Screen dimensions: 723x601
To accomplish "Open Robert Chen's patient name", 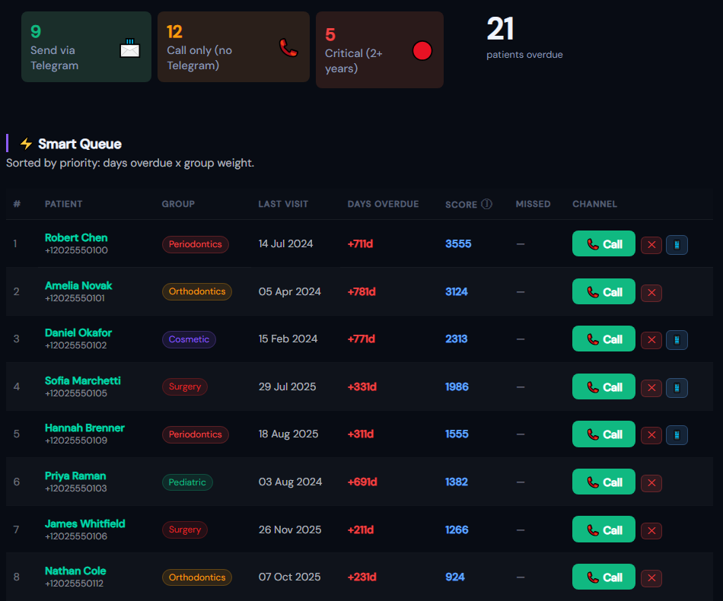I will [76, 238].
